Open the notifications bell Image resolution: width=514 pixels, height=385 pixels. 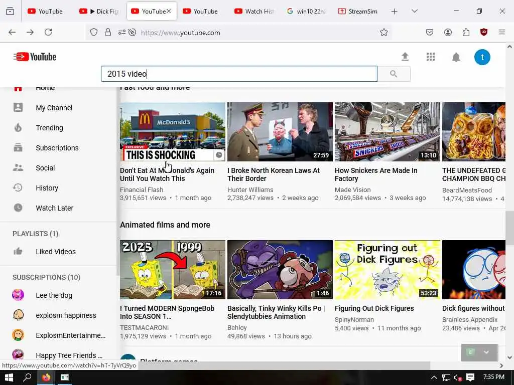(456, 57)
